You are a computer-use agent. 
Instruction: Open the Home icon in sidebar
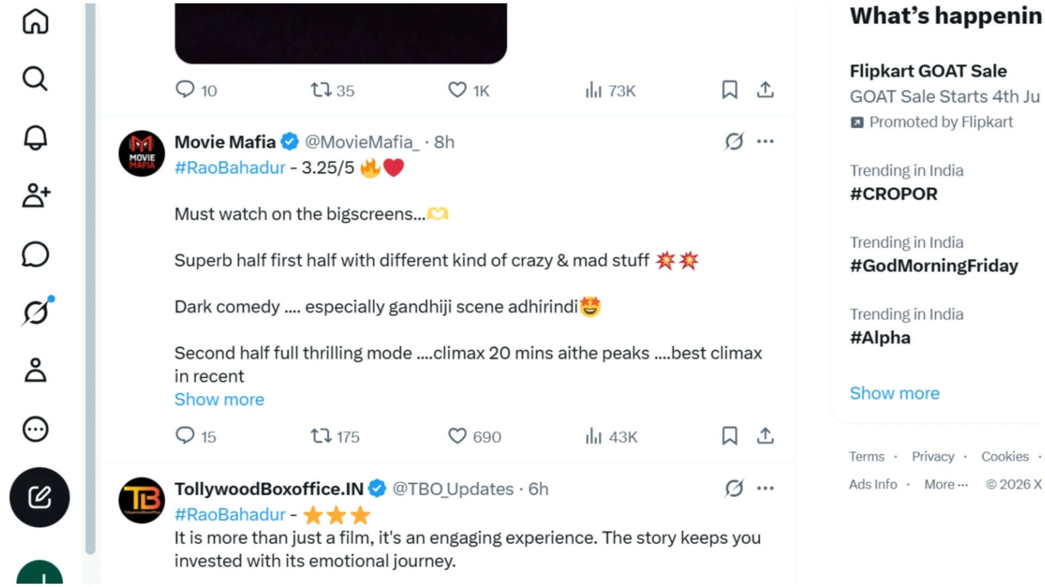(35, 21)
